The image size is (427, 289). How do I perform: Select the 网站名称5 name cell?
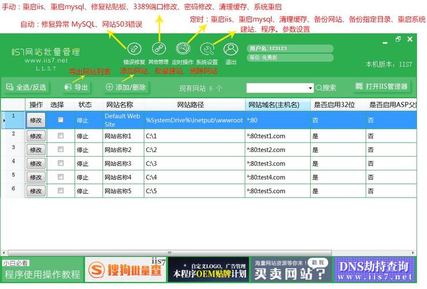(x=123, y=191)
